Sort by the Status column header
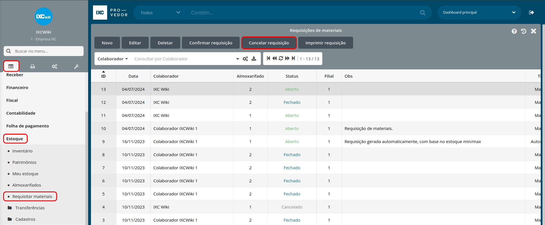This screenshot has width=545, height=225. pyautogui.click(x=292, y=76)
